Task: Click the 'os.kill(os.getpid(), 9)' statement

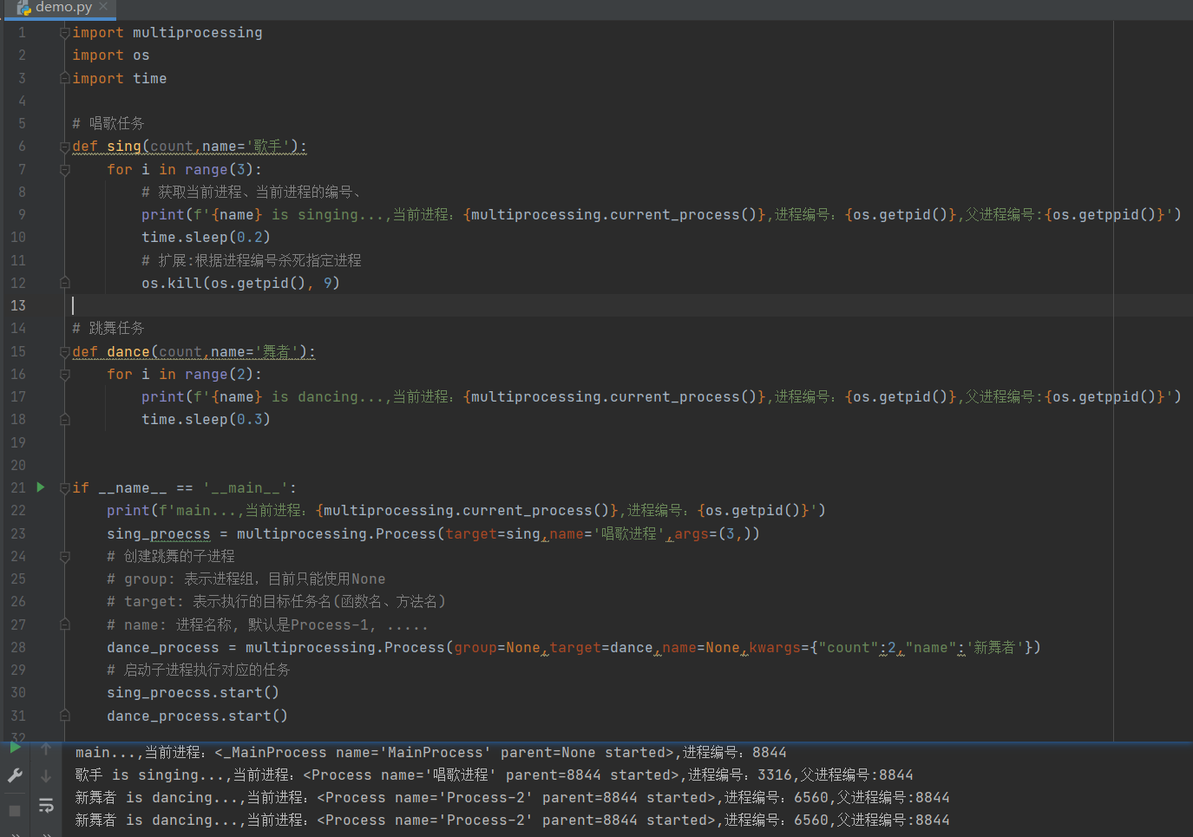Action: point(240,283)
